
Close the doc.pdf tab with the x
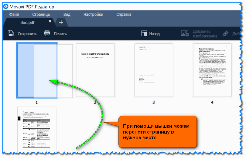pos(50,21)
